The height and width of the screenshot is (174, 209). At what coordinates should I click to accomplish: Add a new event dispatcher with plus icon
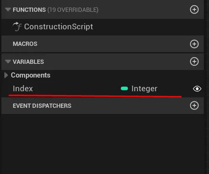pos(194,105)
